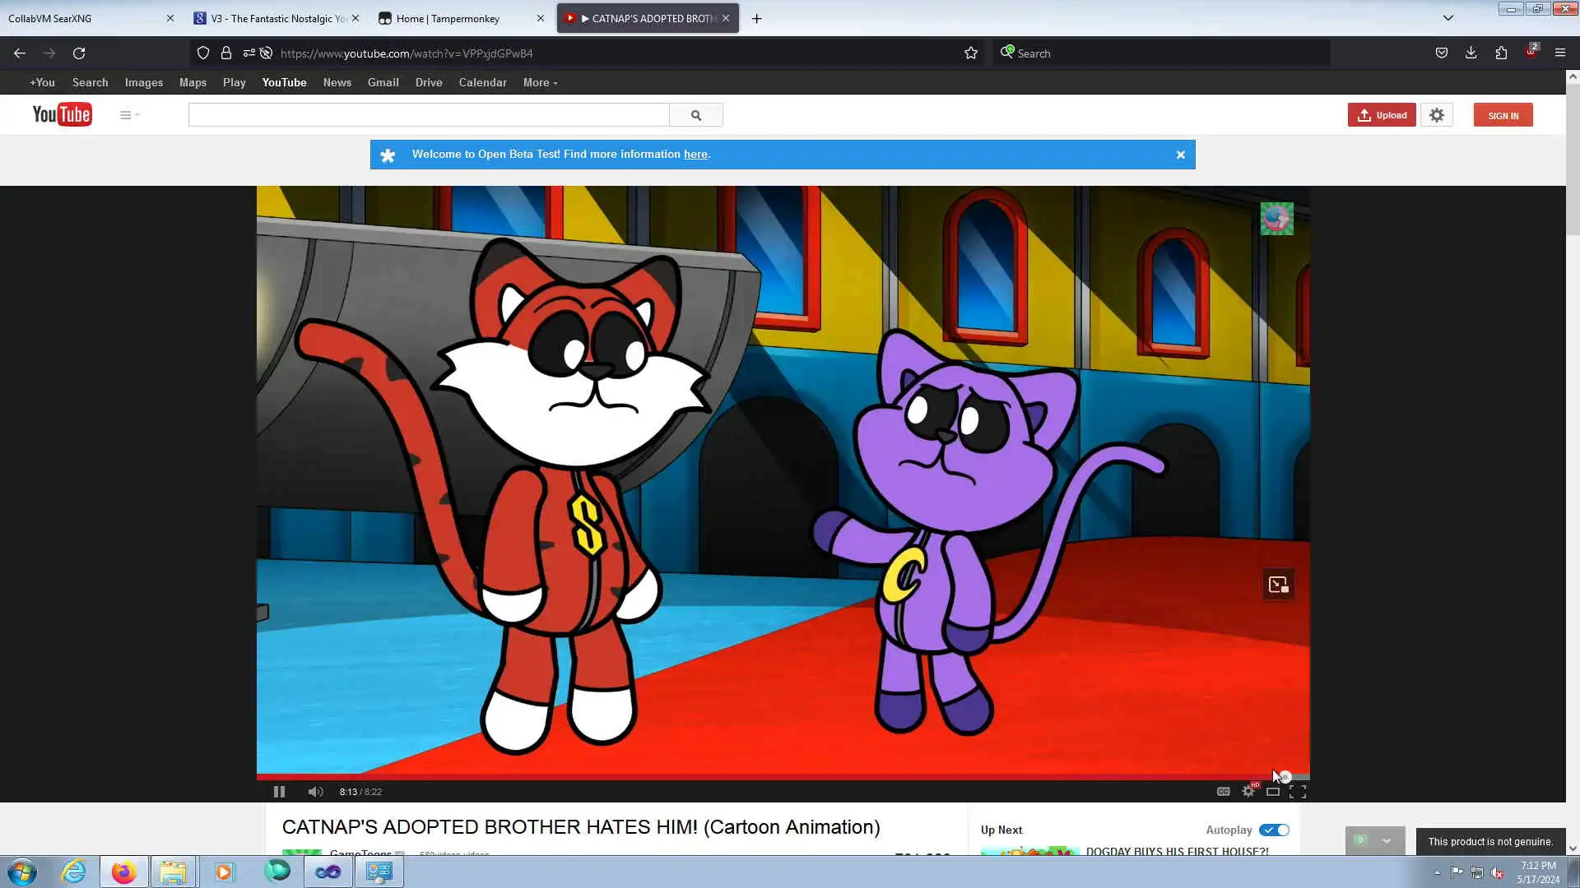Click the Upload button
Viewport: 1580px width, 888px height.
click(1382, 115)
